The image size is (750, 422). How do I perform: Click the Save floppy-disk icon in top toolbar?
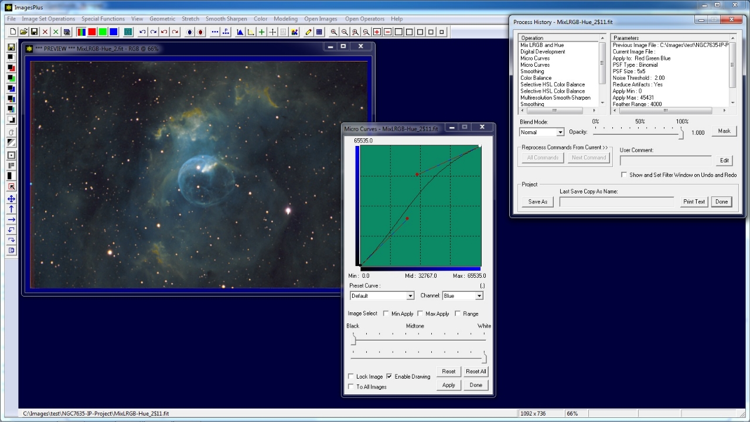(35, 32)
